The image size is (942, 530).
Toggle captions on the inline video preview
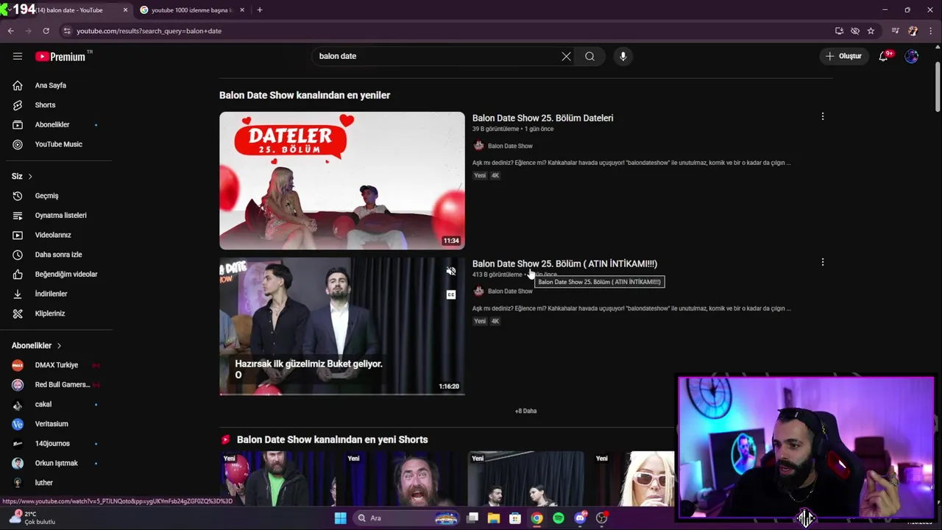point(451,294)
